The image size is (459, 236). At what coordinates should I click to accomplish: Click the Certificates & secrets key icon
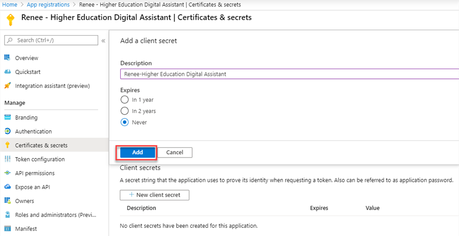[x=7, y=145]
